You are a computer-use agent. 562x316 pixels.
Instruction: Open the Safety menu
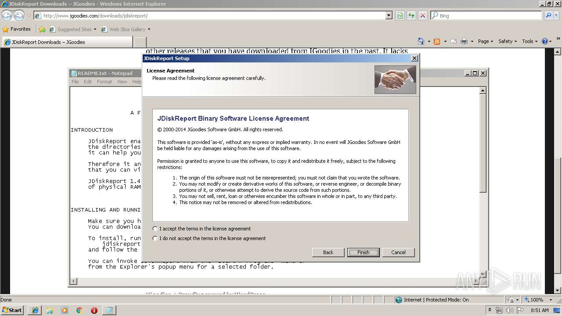(x=508, y=41)
